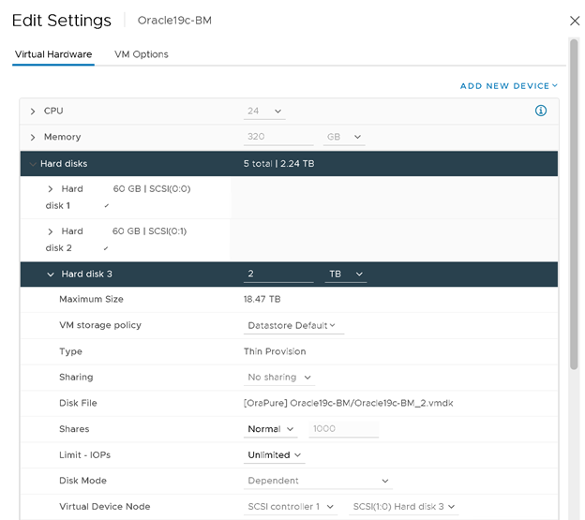The width and height of the screenshot is (585, 520).
Task: Open the VM storage policy dropdown
Action: (292, 326)
